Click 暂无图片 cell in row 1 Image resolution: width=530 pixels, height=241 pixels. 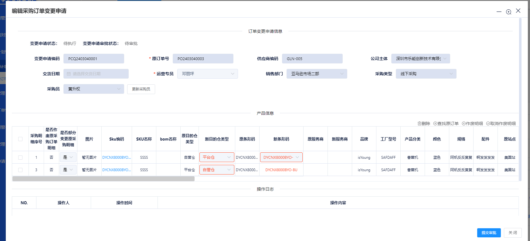coord(89,158)
